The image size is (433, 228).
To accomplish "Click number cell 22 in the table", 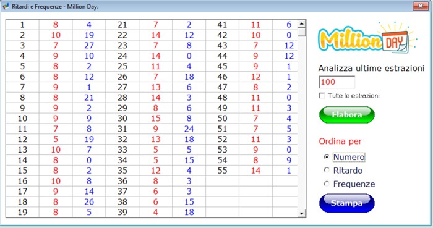I will click(122, 35).
